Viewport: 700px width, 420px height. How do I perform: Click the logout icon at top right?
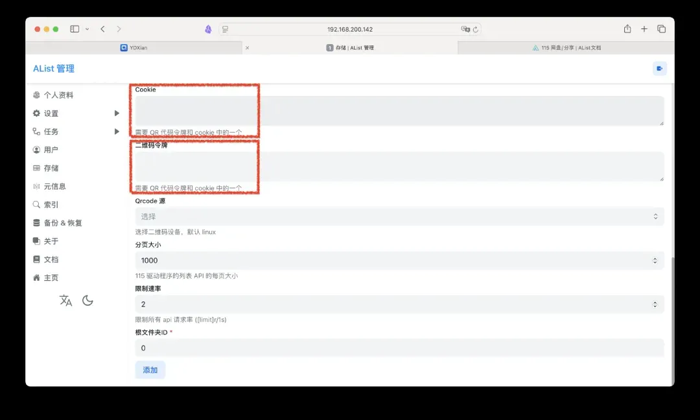tap(659, 69)
